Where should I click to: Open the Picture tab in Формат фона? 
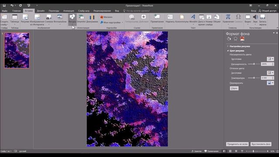coord(242,39)
